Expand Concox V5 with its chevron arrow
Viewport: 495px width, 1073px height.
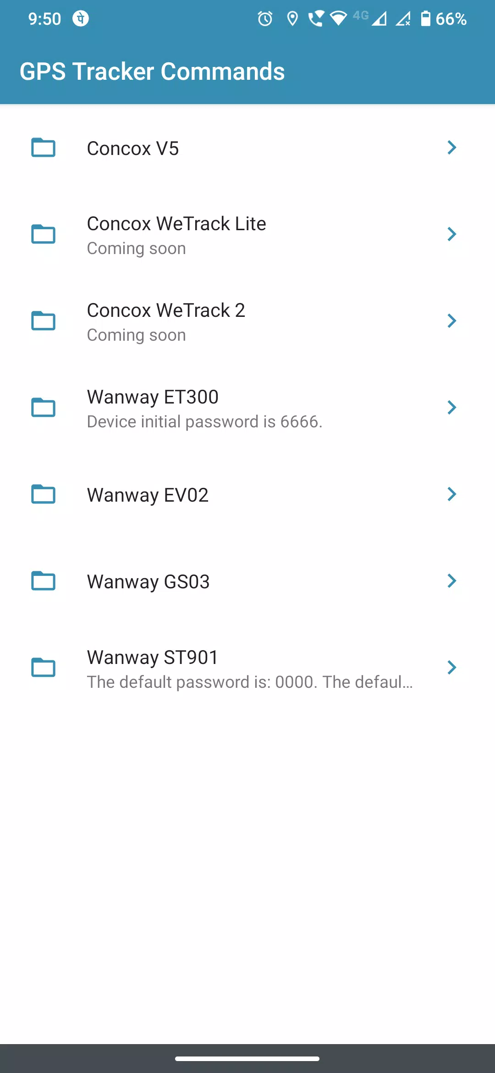click(x=452, y=148)
